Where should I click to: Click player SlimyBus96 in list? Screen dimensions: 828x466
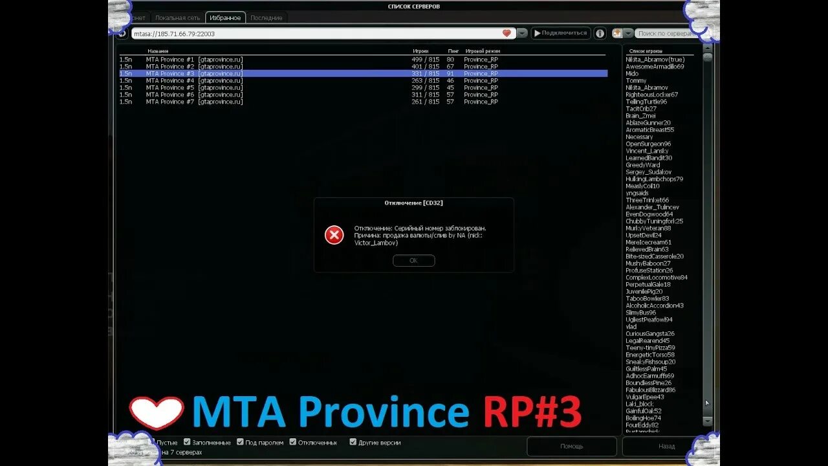click(641, 313)
